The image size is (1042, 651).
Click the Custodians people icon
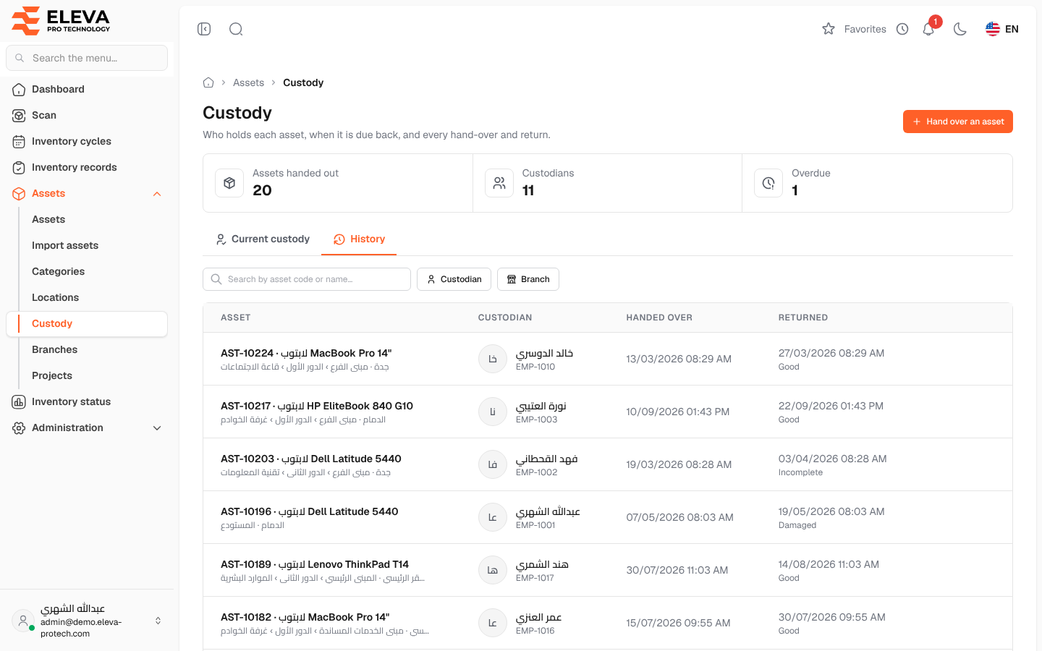click(x=499, y=183)
